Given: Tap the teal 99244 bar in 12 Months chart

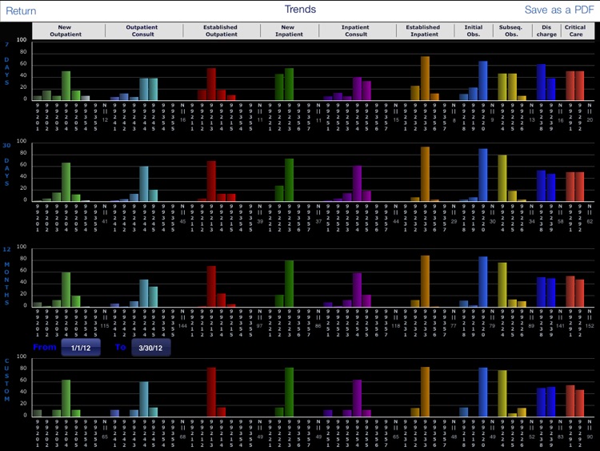Looking at the screenshot, I should (144, 293).
